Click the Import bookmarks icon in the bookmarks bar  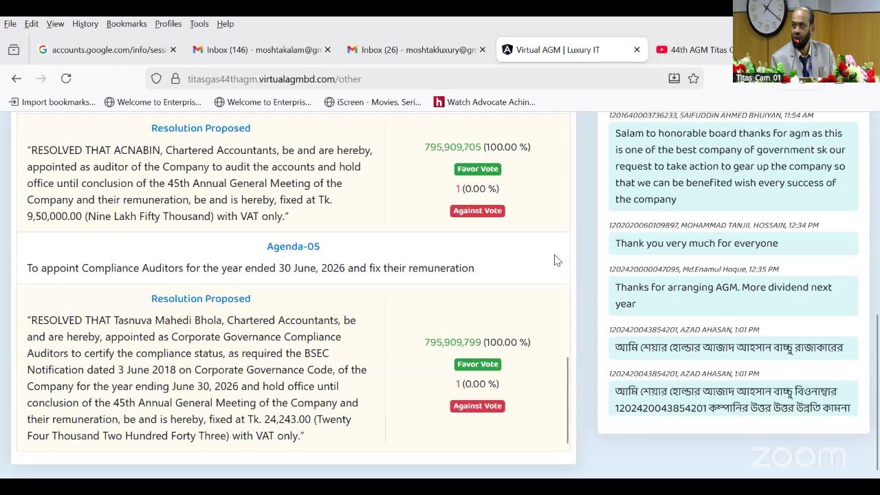coord(14,102)
